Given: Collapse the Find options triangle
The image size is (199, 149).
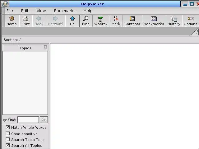Looking at the screenshot, I should pos(5,120).
